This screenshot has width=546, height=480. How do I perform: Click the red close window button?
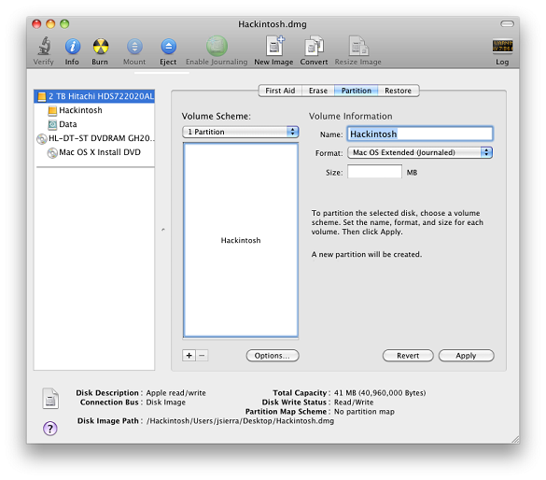tap(36, 23)
